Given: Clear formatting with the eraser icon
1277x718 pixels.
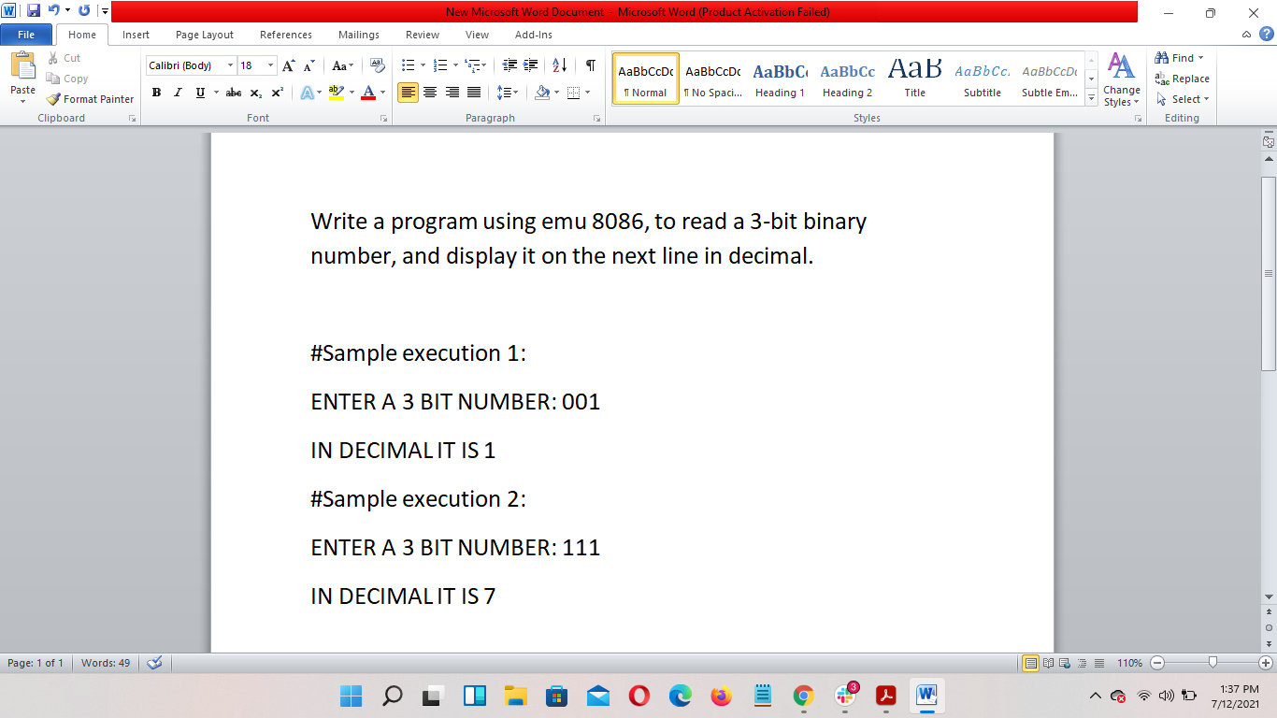Looking at the screenshot, I should 377,65.
